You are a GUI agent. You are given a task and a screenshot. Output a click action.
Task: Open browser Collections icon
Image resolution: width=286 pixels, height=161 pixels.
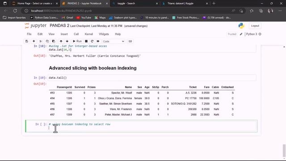[261, 11]
